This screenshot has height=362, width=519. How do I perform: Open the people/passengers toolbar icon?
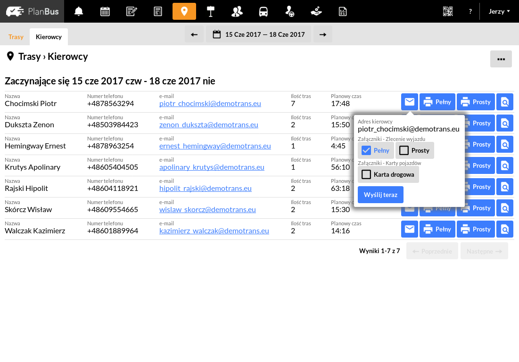(x=237, y=11)
